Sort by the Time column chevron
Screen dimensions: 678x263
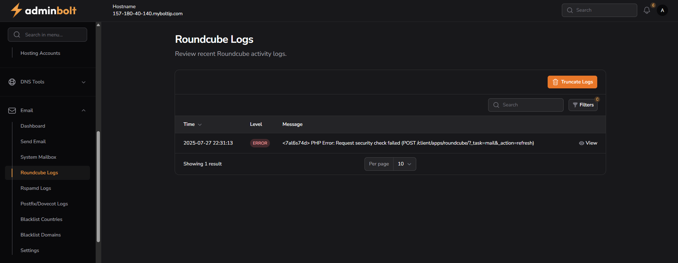[200, 124]
